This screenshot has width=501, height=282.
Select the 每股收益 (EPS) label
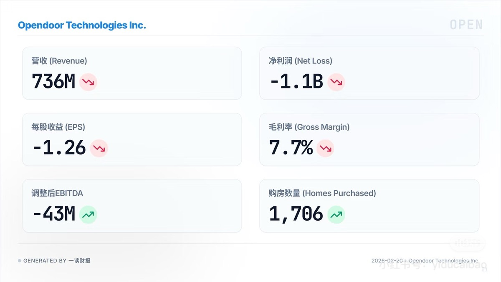pos(58,127)
